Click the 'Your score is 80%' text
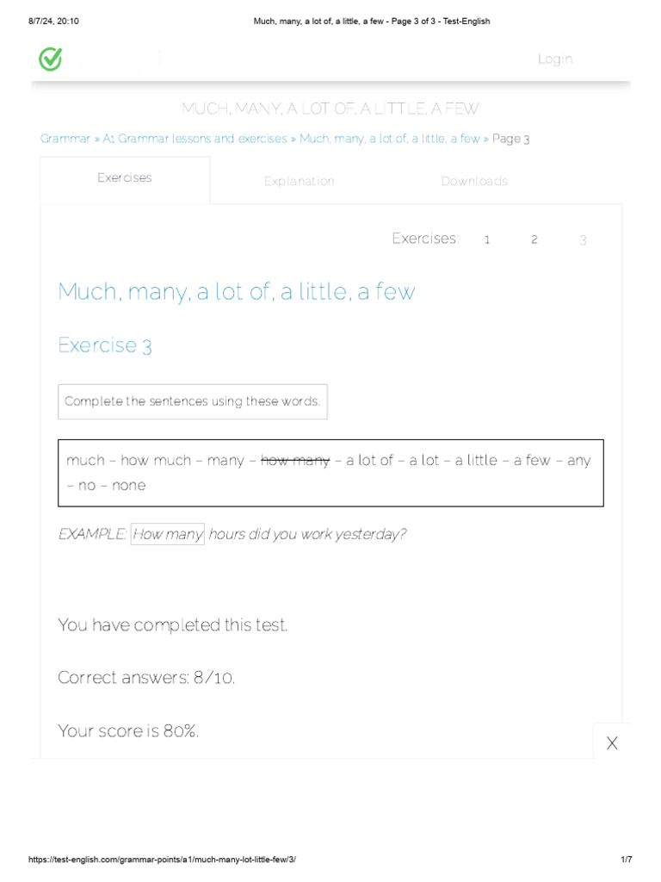 tap(129, 731)
